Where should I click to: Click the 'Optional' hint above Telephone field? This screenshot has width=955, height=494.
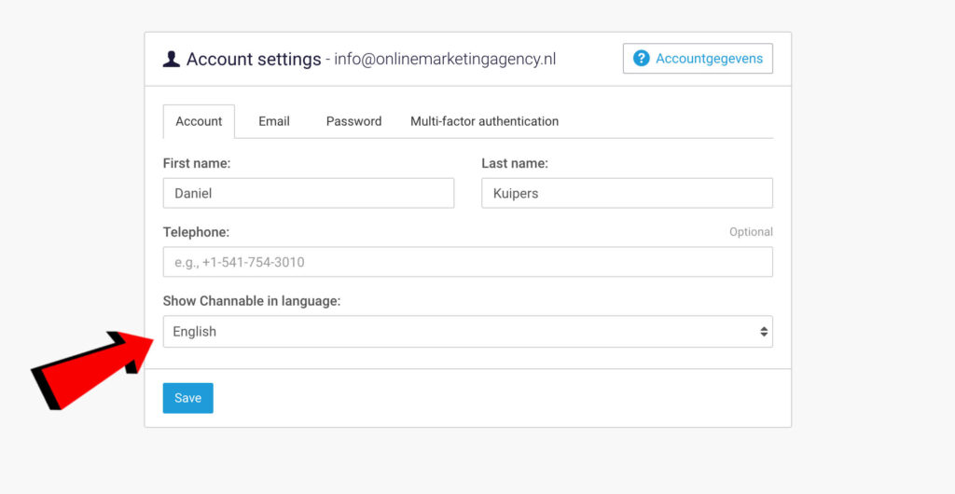tap(751, 232)
